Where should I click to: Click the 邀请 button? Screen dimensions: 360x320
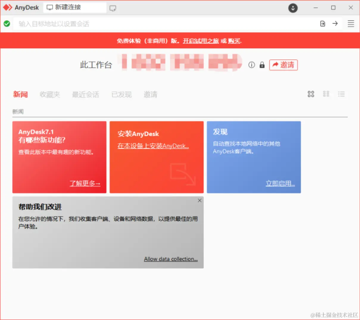click(283, 65)
